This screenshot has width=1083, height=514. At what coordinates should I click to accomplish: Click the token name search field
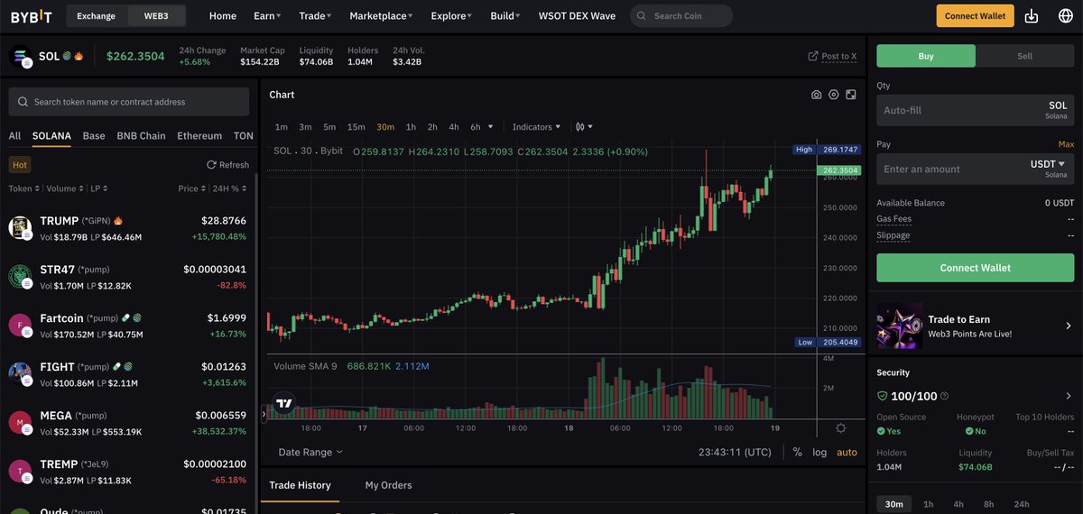click(x=129, y=102)
